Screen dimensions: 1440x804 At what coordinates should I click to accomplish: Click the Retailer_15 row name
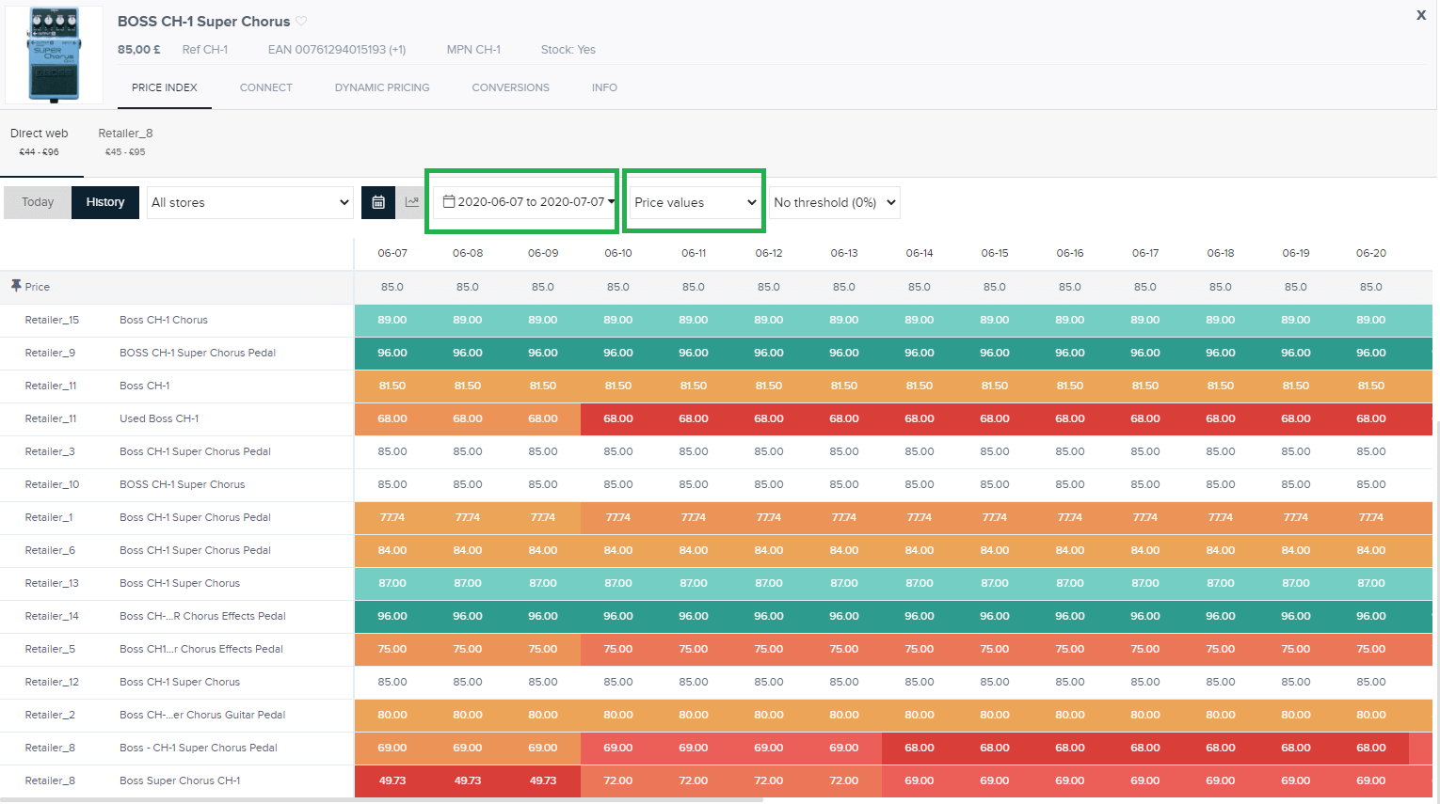click(52, 320)
